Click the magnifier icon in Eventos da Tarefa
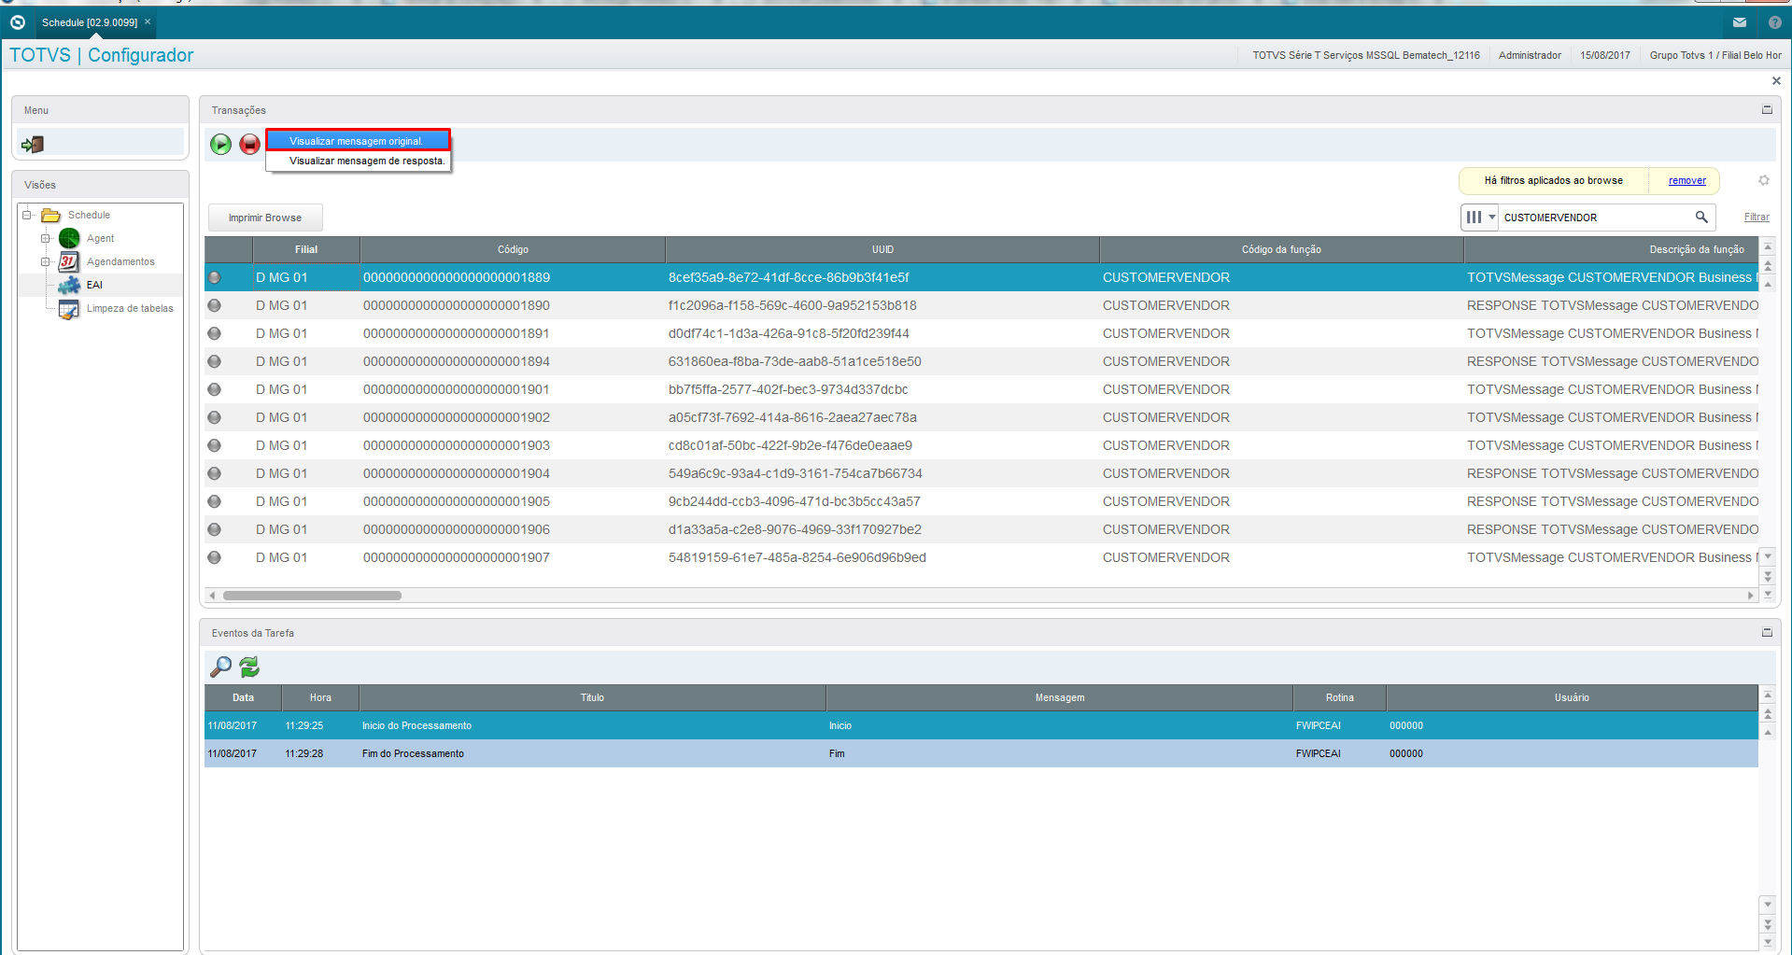 tap(220, 667)
